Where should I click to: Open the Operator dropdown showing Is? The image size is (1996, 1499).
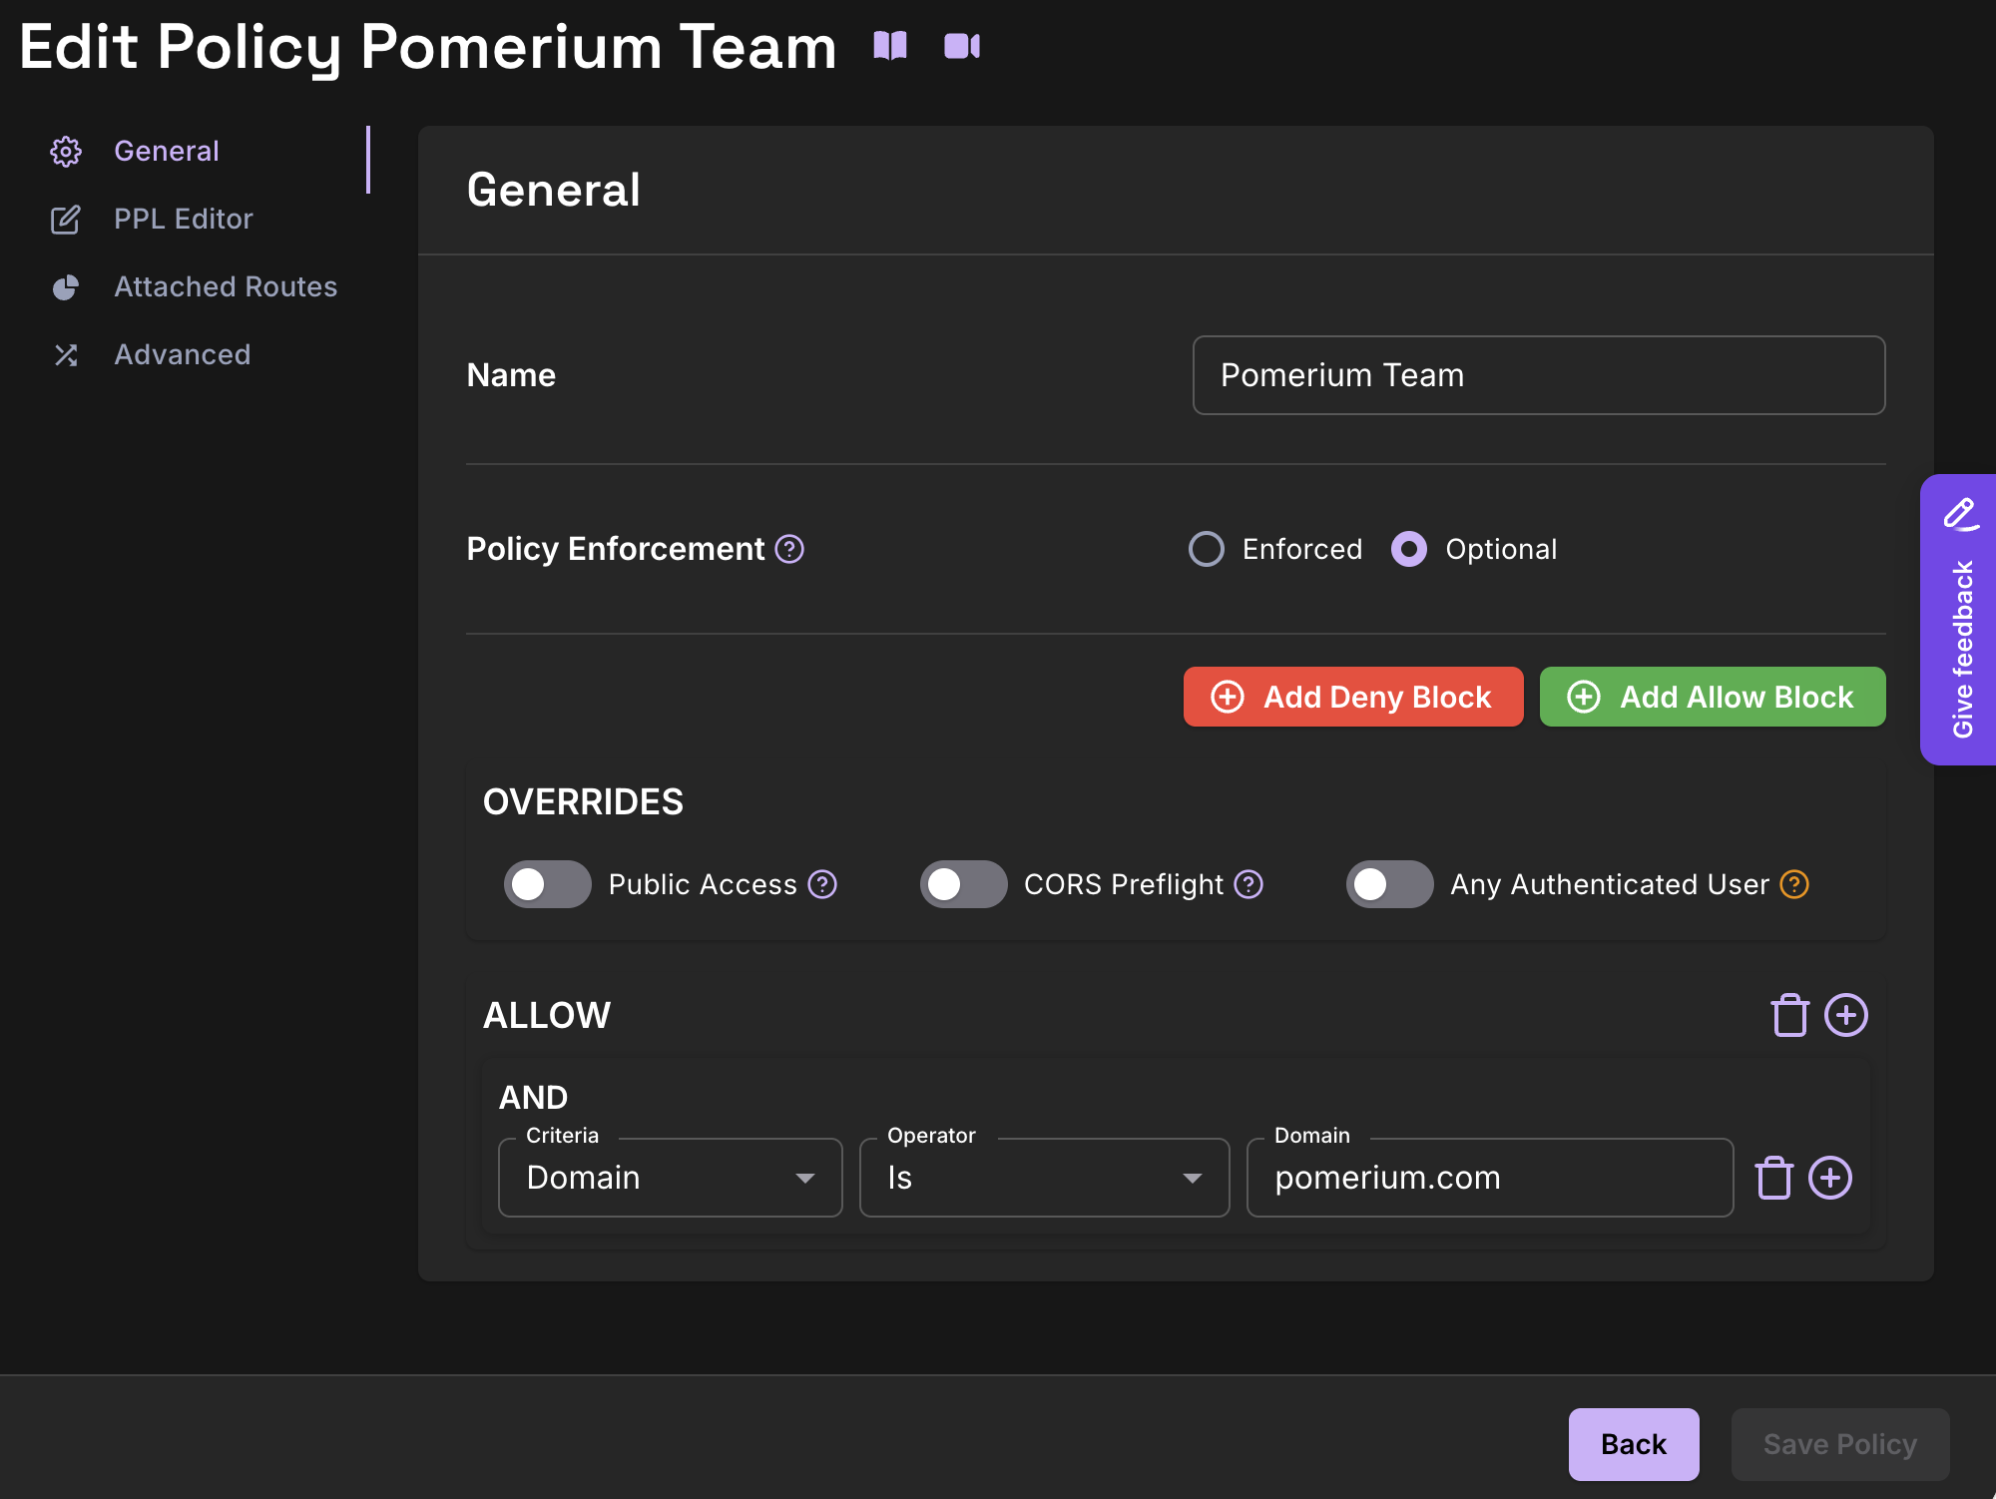point(1045,1178)
